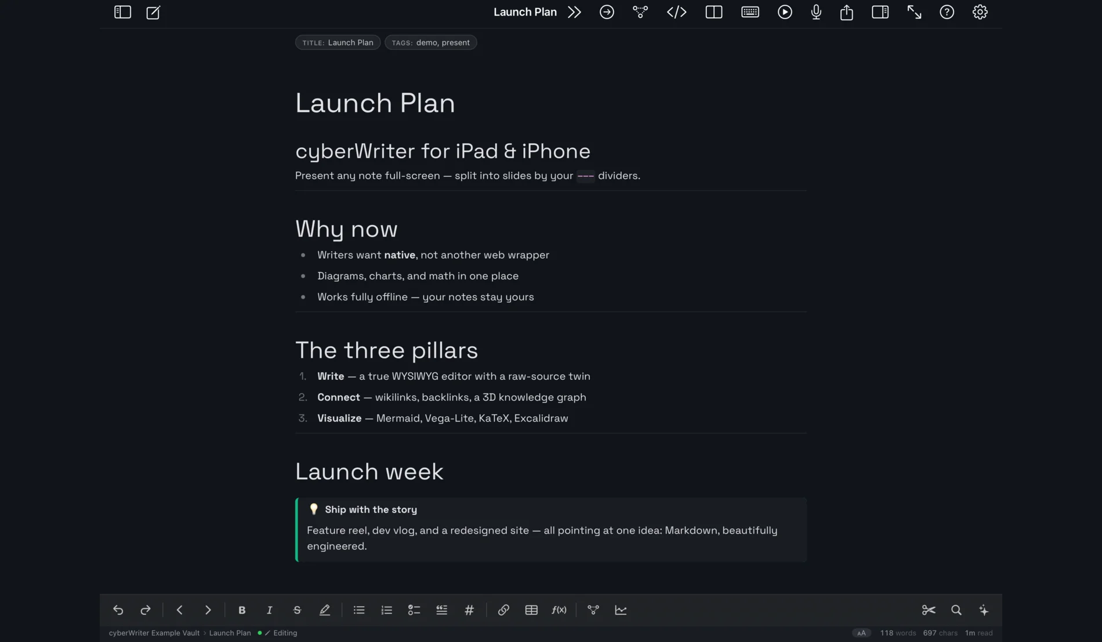Click the Why now heading

(x=346, y=229)
